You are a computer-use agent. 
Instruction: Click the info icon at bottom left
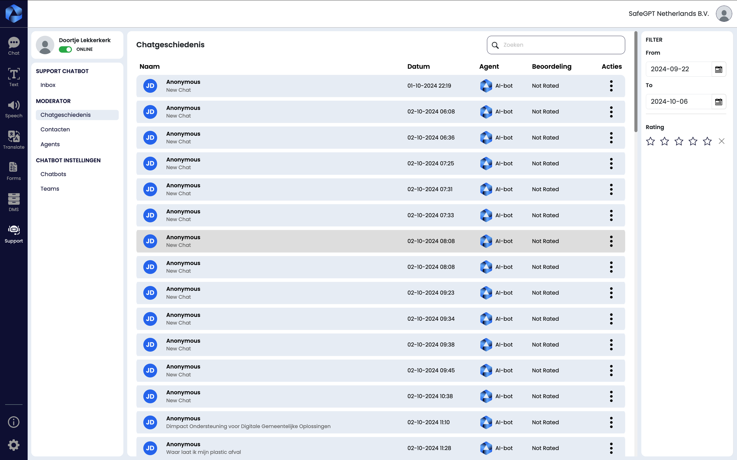coord(13,422)
